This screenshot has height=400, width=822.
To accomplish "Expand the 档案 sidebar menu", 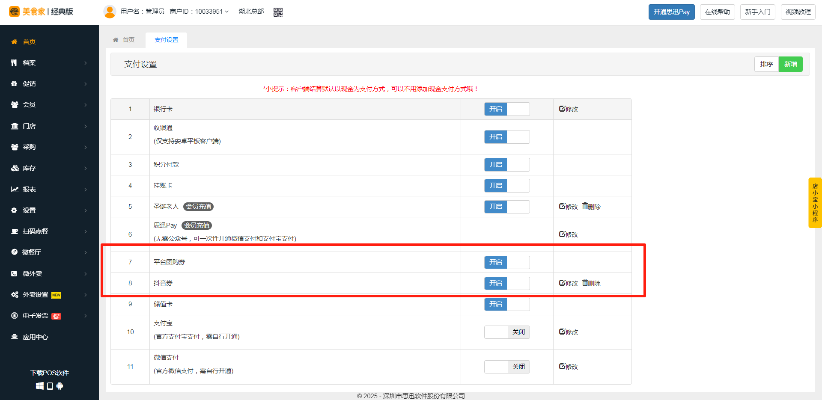I will (x=49, y=63).
